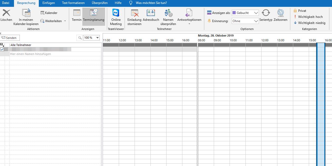
Task: Open the Zeitzonen globe icon
Action: tap(281, 13)
